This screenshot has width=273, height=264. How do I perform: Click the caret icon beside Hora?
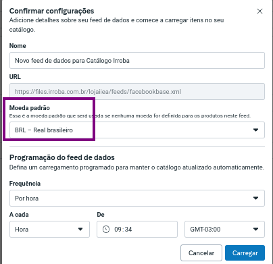click(80, 230)
